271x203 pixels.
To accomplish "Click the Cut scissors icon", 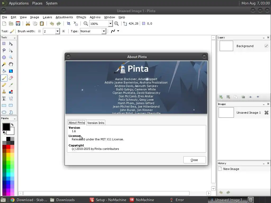I will pos(28,24).
